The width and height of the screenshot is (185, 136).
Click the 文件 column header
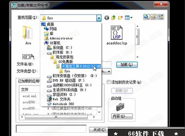tap(24, 90)
